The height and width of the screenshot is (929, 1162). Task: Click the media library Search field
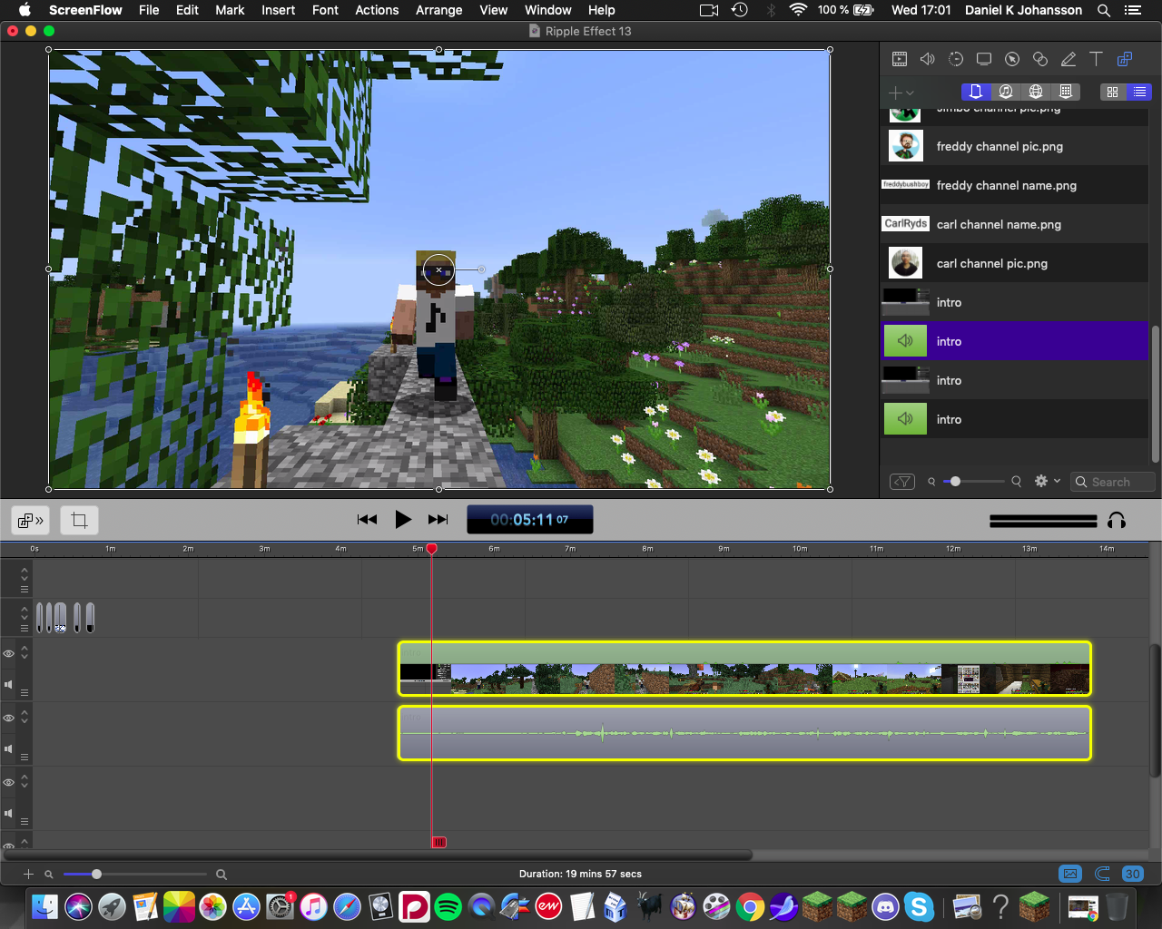pyautogui.click(x=1113, y=482)
